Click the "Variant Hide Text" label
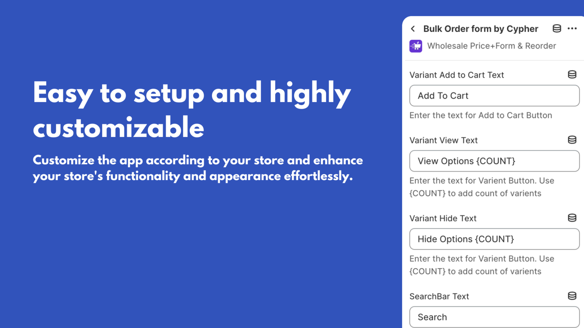 click(443, 218)
